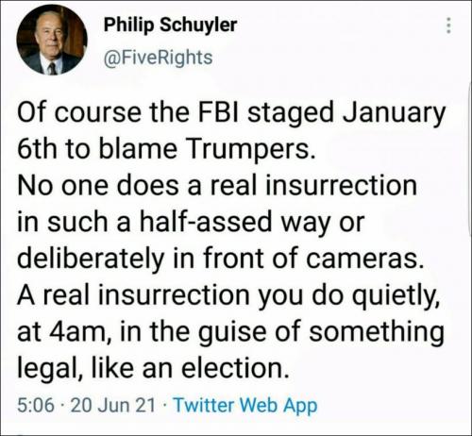Select the line 'legal, like an election.'
Image resolution: width=472 pixels, height=436 pixels.
tap(153, 369)
